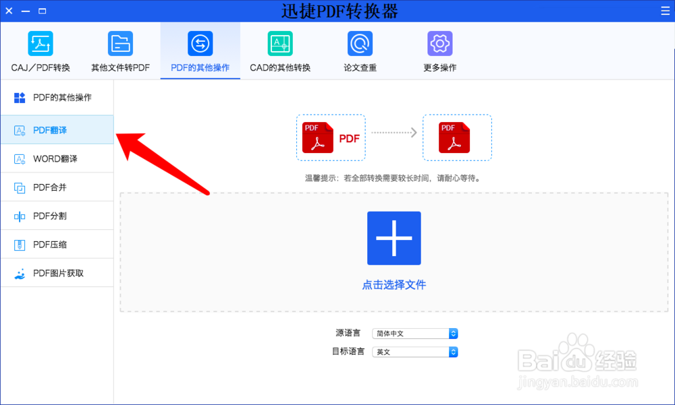
Task: Click the 点击选择文件 link
Action: pos(394,284)
